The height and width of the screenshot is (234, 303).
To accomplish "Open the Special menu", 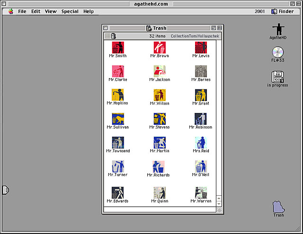I will tap(70, 11).
